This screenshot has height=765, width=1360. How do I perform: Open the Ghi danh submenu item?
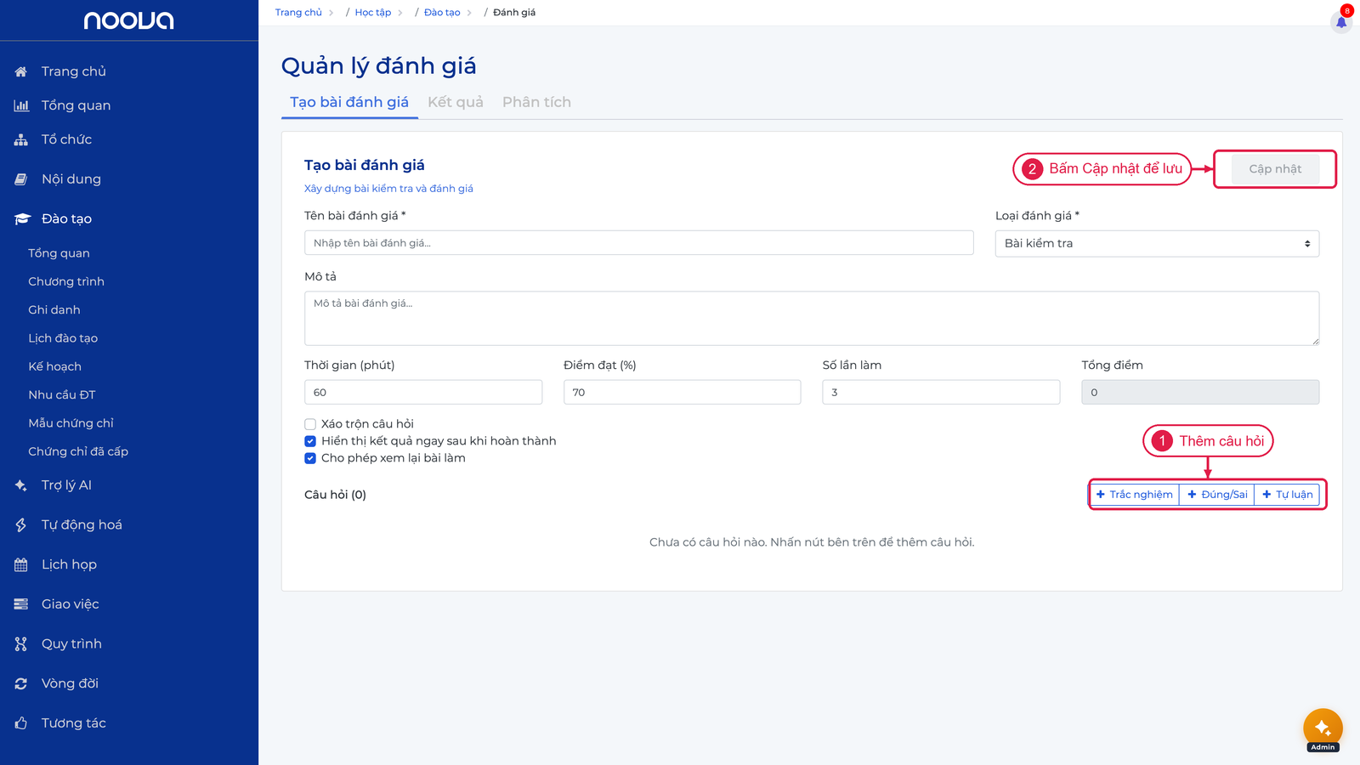(54, 310)
